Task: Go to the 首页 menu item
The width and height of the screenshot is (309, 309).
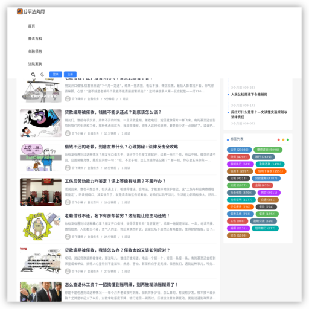Action: click(31, 26)
